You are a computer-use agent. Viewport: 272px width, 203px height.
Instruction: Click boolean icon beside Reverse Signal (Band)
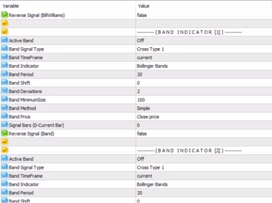click(5, 133)
